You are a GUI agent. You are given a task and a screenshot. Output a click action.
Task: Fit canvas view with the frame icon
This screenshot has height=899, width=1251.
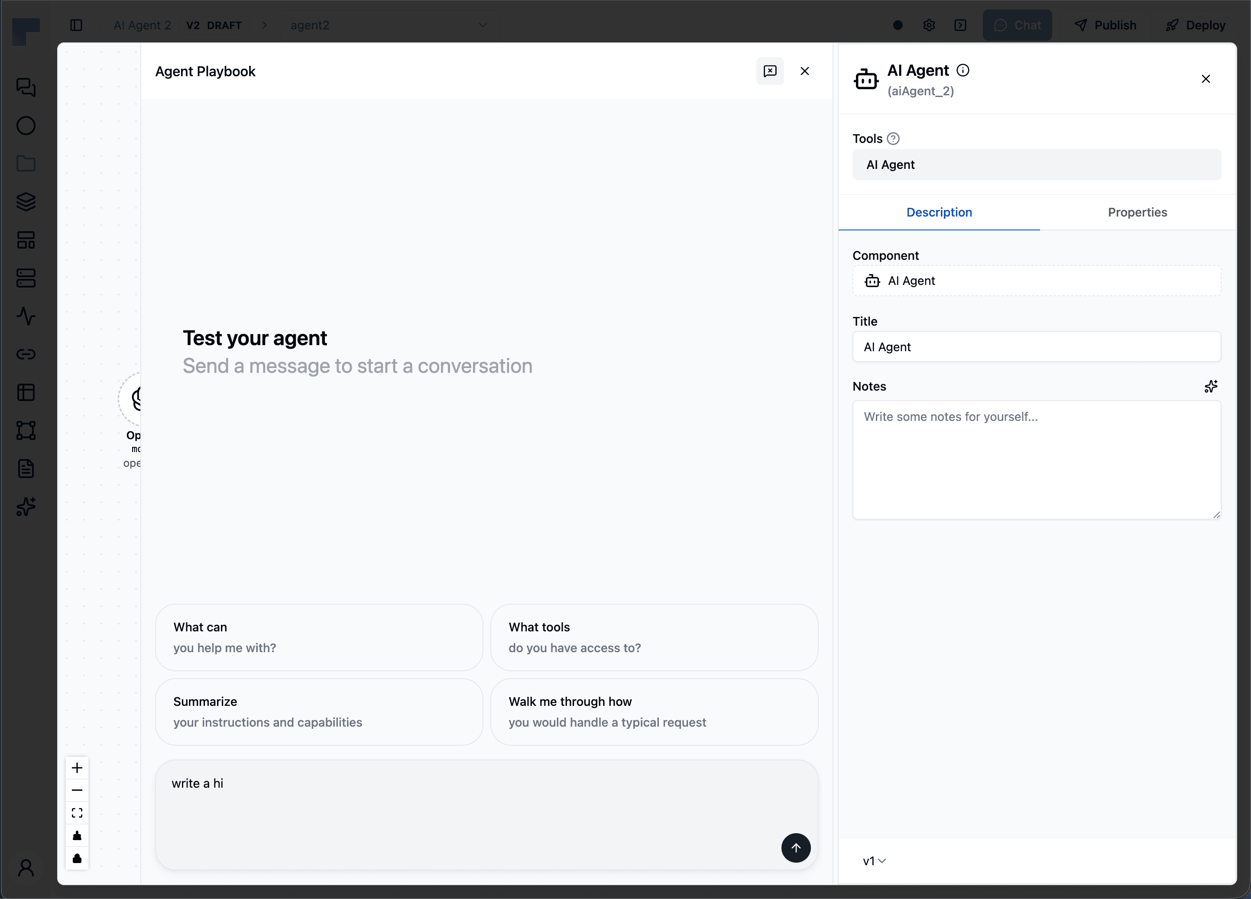(x=77, y=813)
